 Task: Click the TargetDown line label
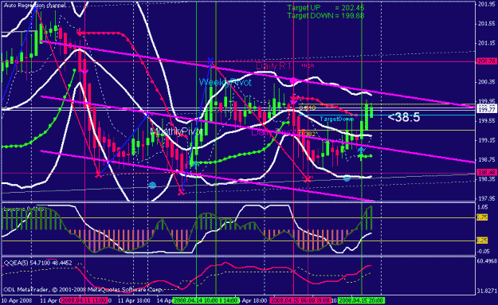point(337,119)
